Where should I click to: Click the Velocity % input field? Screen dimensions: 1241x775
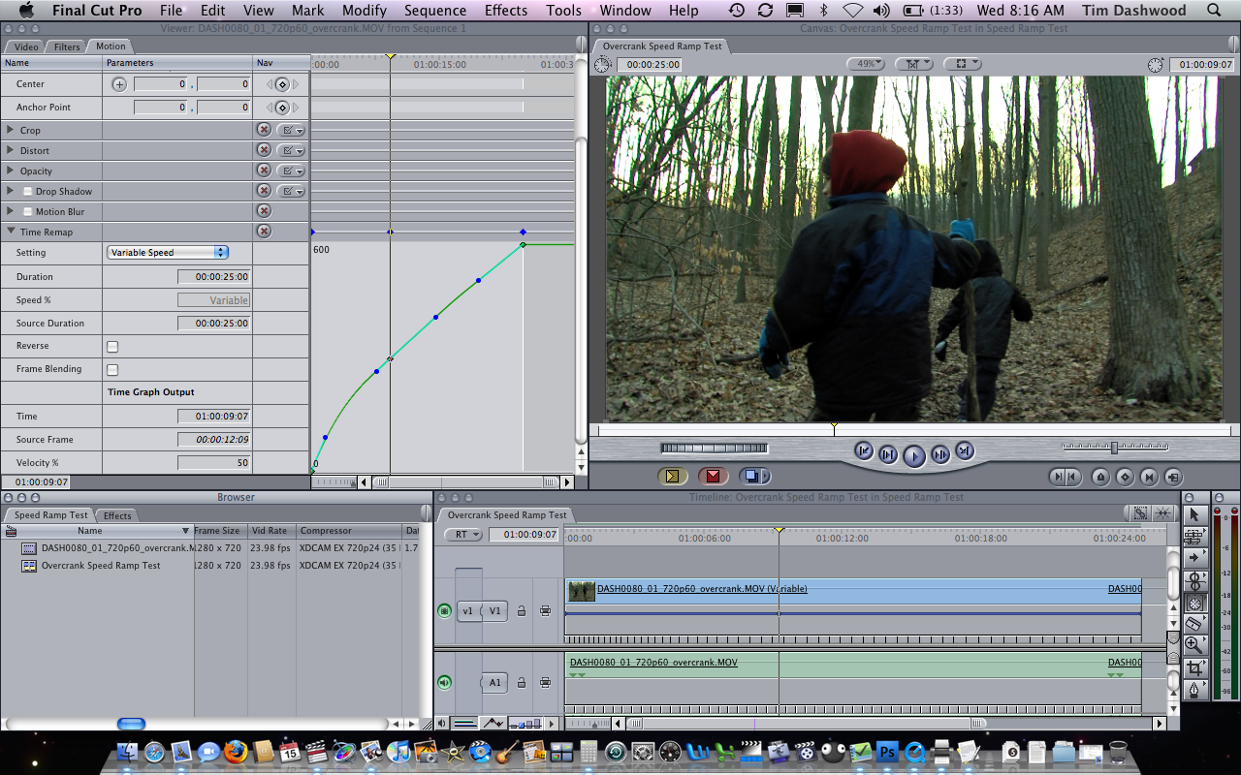click(x=213, y=463)
